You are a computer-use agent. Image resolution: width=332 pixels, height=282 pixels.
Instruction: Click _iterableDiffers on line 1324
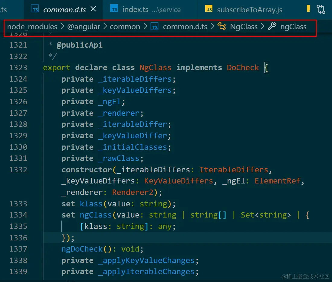[x=135, y=79]
